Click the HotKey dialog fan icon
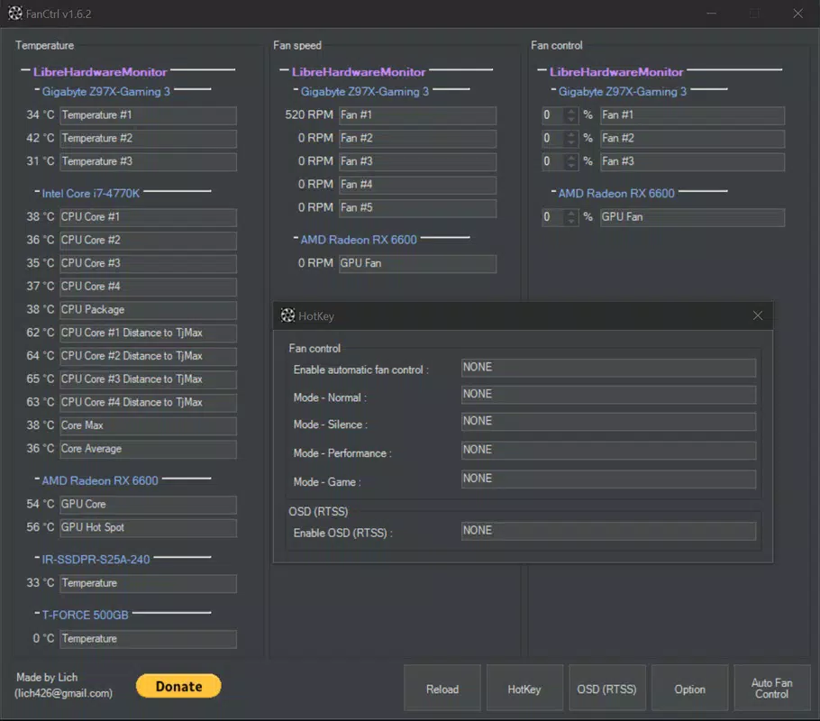 (x=287, y=315)
